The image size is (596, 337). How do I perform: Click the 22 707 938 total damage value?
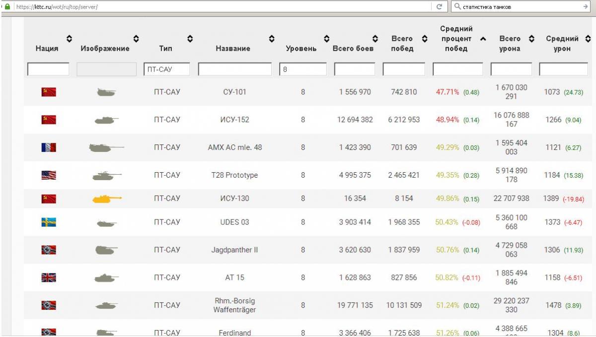(x=511, y=199)
